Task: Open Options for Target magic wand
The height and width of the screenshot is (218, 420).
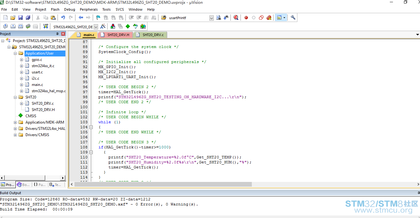Action: click(103, 26)
